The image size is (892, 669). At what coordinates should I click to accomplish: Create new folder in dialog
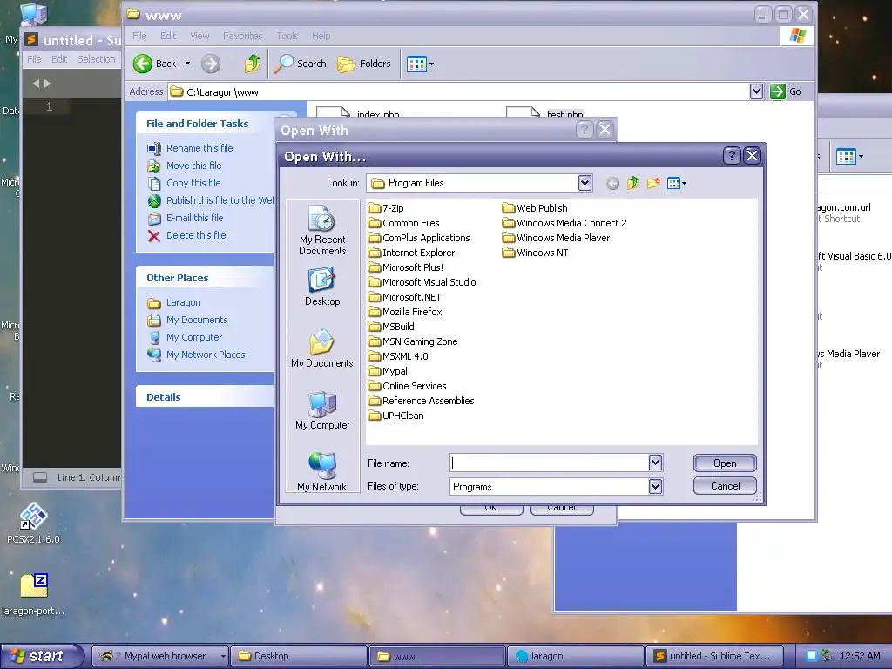653,183
